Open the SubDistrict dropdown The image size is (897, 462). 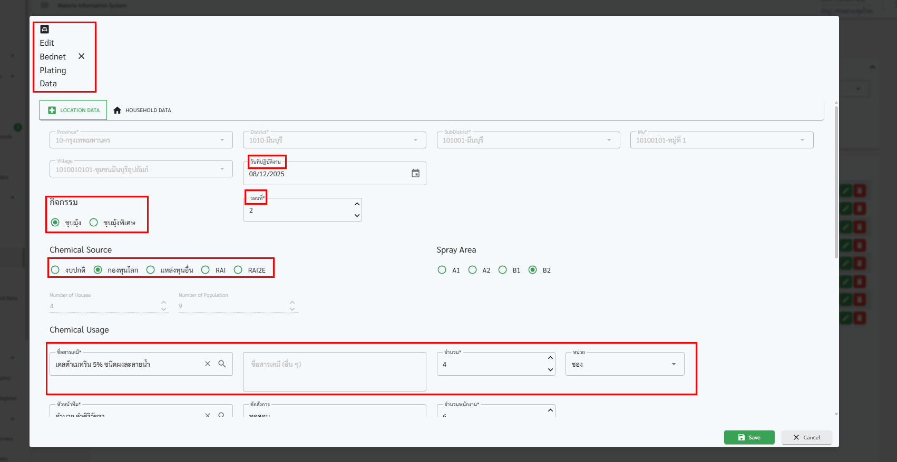609,140
